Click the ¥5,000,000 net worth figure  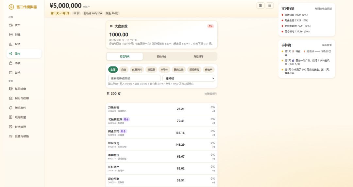65,6
